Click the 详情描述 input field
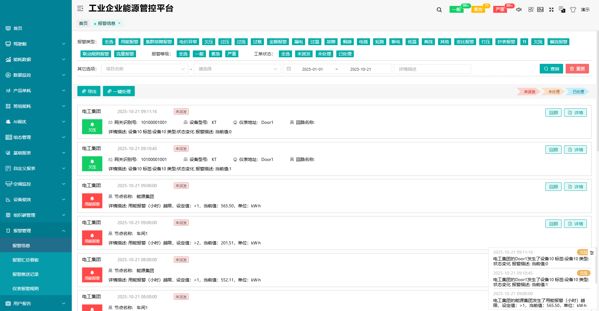Image resolution: width=599 pixels, height=311 pixels. tap(432, 69)
